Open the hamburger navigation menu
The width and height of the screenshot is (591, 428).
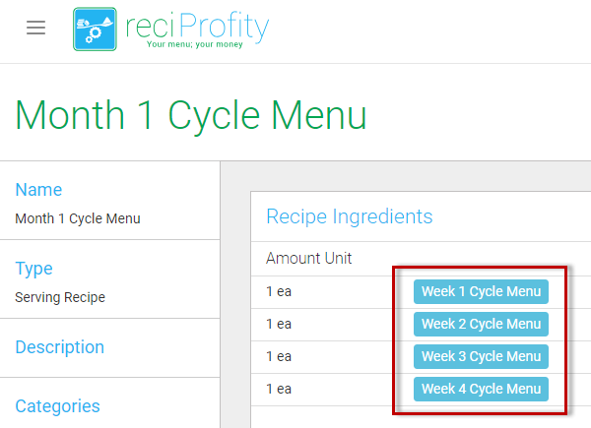pyautogui.click(x=36, y=29)
